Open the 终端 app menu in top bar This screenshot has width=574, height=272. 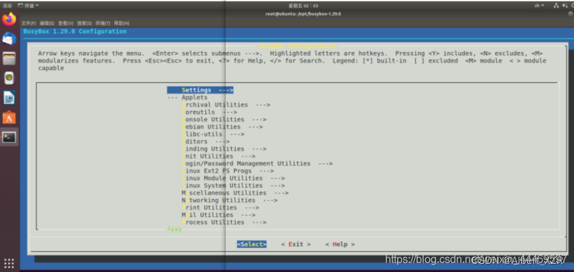click(x=28, y=5)
